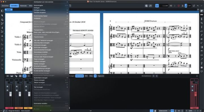This screenshot has width=204, height=112.
Task: Toggle the blue power activation button
Action: [157, 6]
